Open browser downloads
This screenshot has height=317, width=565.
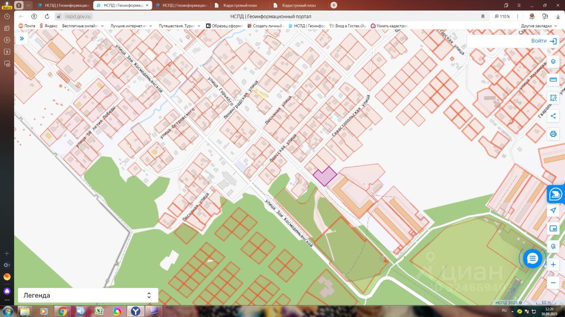coord(558,16)
